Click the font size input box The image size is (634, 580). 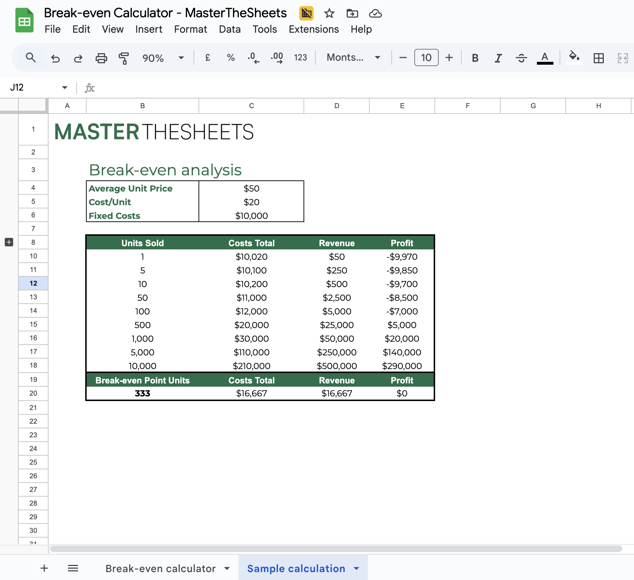[x=426, y=57]
